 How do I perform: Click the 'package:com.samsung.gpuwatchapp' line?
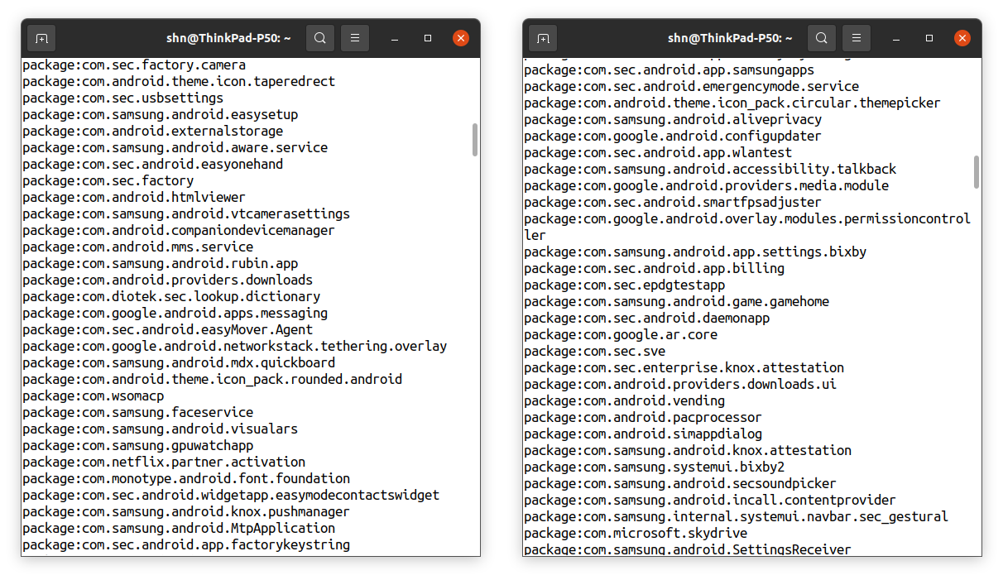[x=138, y=445]
